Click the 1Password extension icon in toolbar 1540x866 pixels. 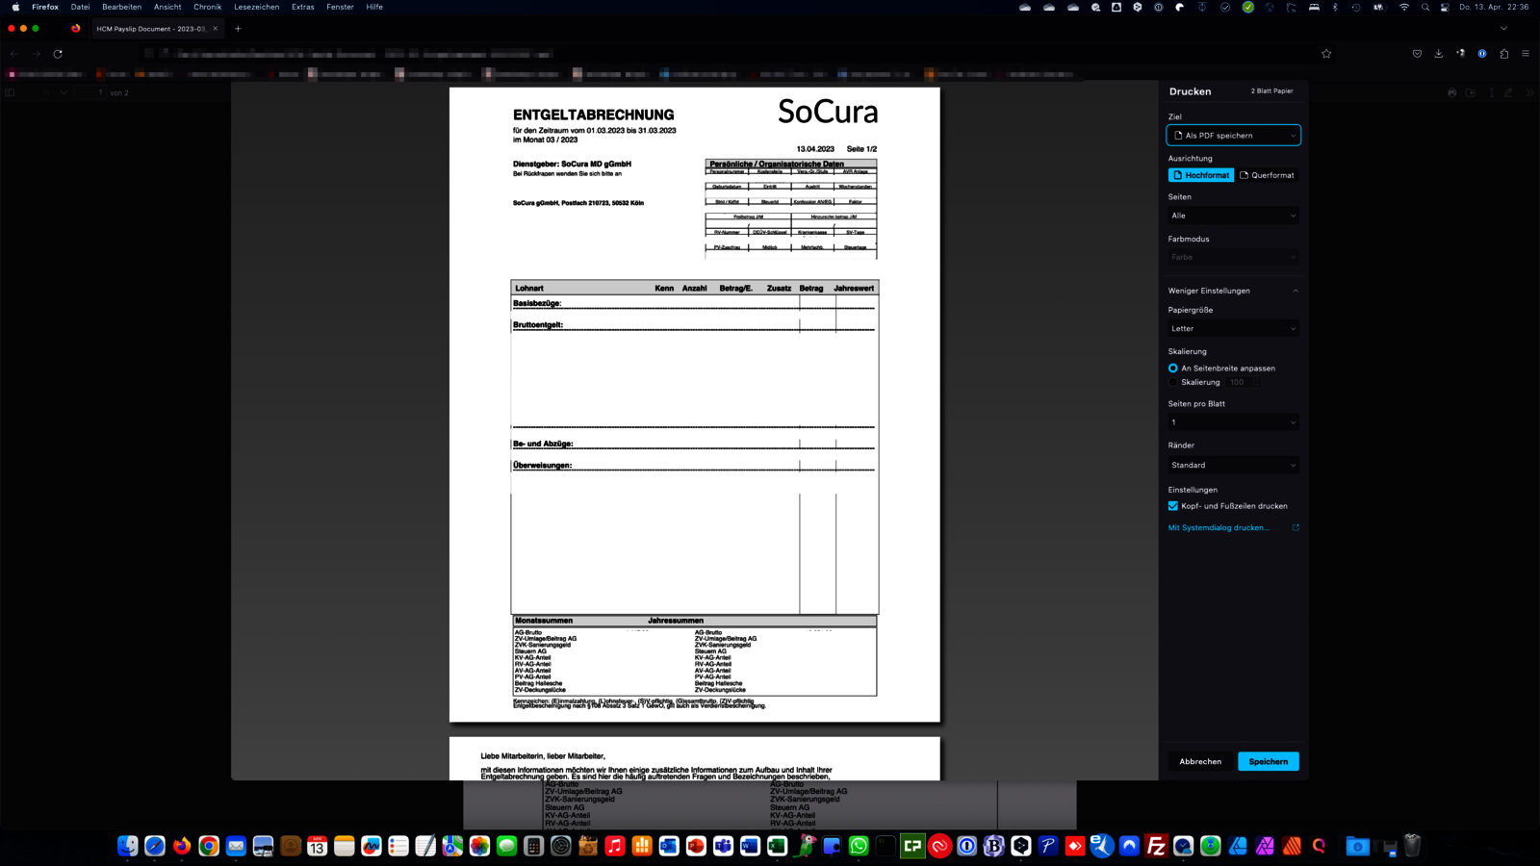[1482, 54]
